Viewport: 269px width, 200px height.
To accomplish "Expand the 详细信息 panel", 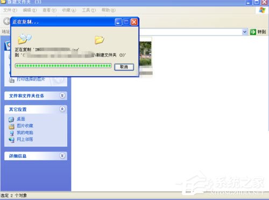I will point(62,156).
